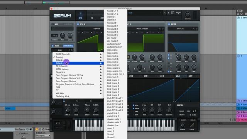Choose shaker rice sample entry

(116, 125)
